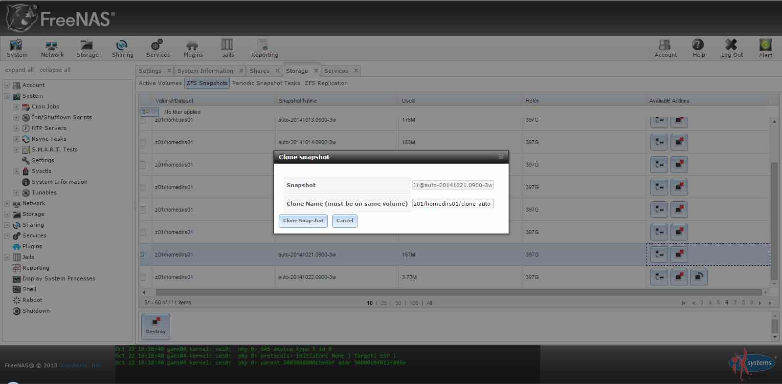
Task: Open the snapshot filter button
Action: (x=149, y=112)
